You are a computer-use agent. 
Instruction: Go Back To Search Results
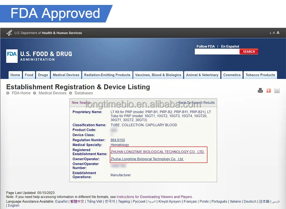196,102
